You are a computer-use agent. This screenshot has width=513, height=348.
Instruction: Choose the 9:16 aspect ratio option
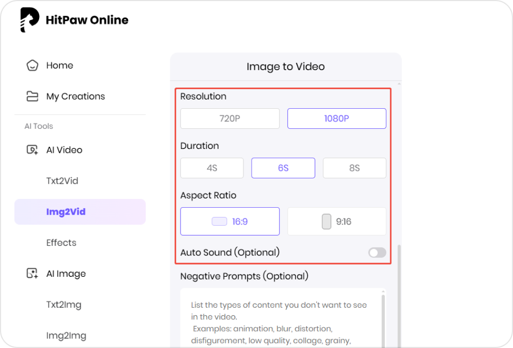click(x=336, y=221)
